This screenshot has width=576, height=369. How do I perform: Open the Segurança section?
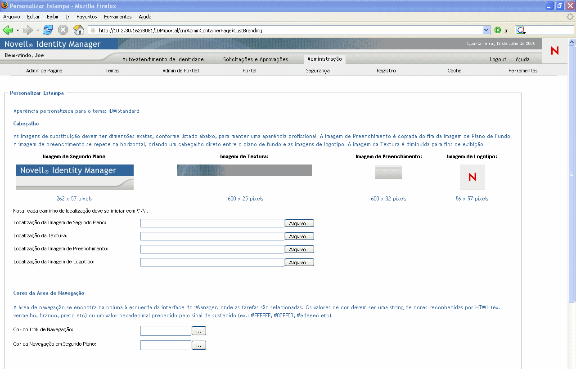tap(318, 71)
